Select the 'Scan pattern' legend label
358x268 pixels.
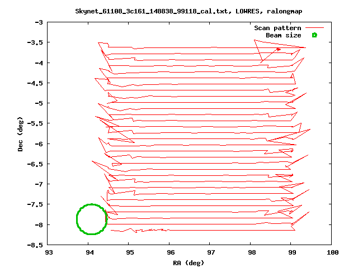click(277, 28)
